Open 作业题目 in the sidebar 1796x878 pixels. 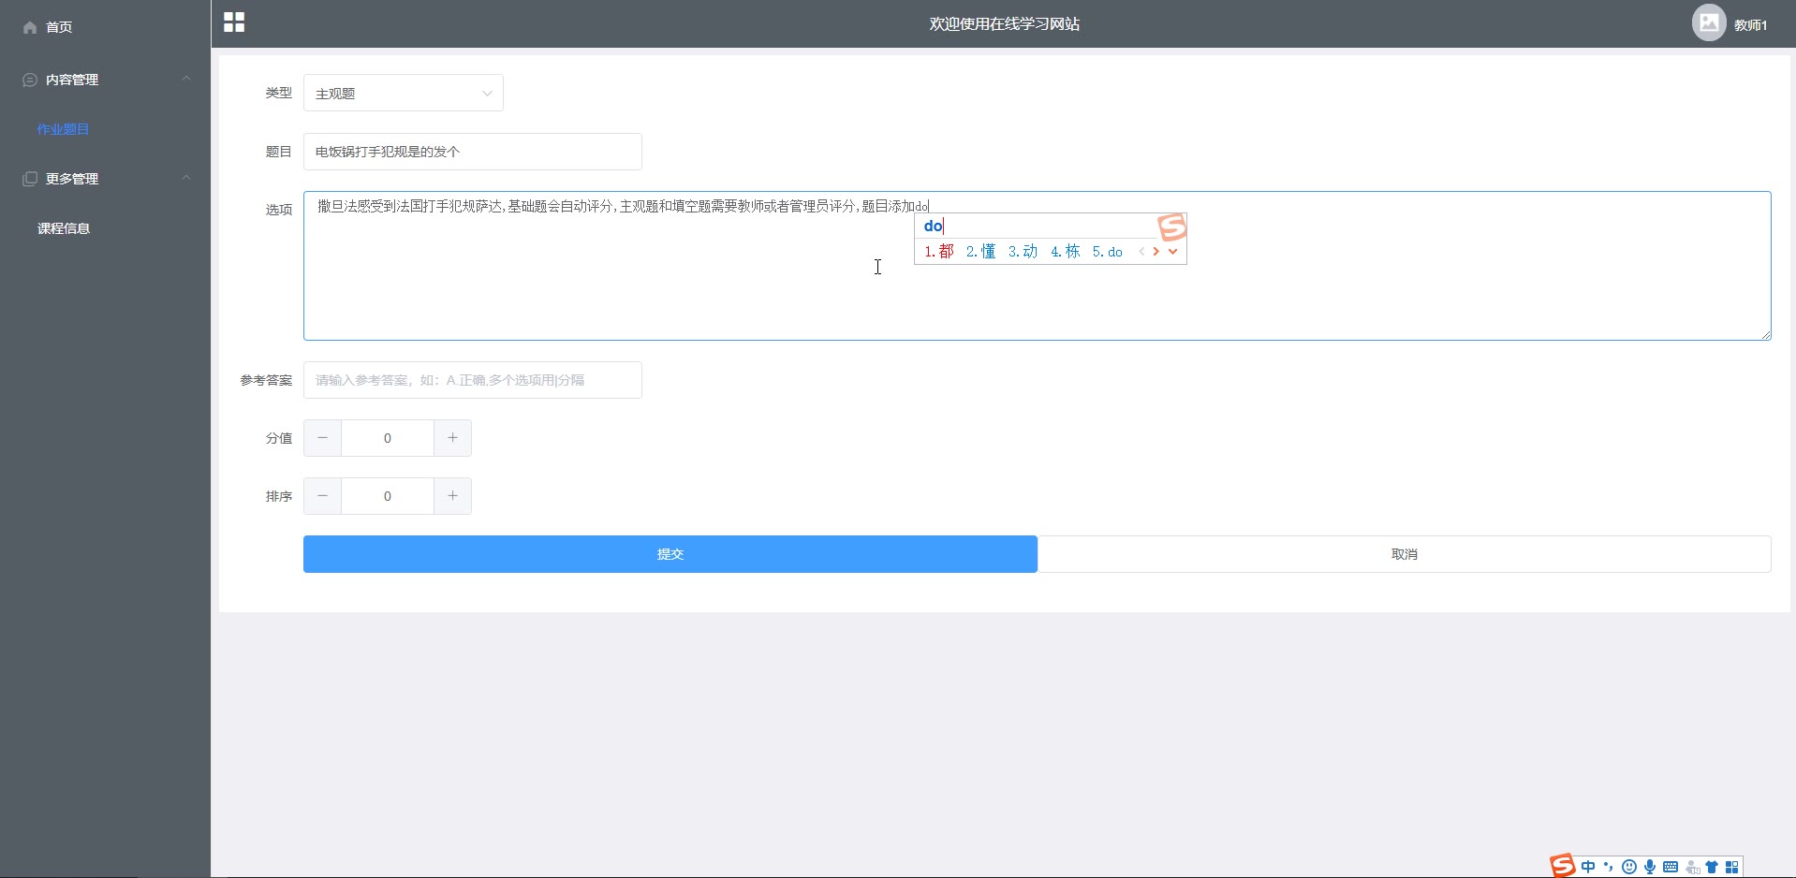63,129
